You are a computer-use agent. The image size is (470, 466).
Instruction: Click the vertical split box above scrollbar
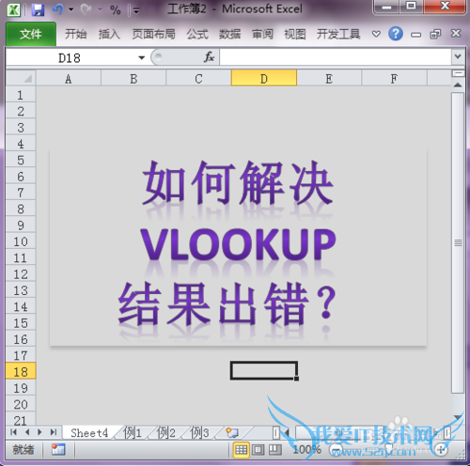[458, 73]
